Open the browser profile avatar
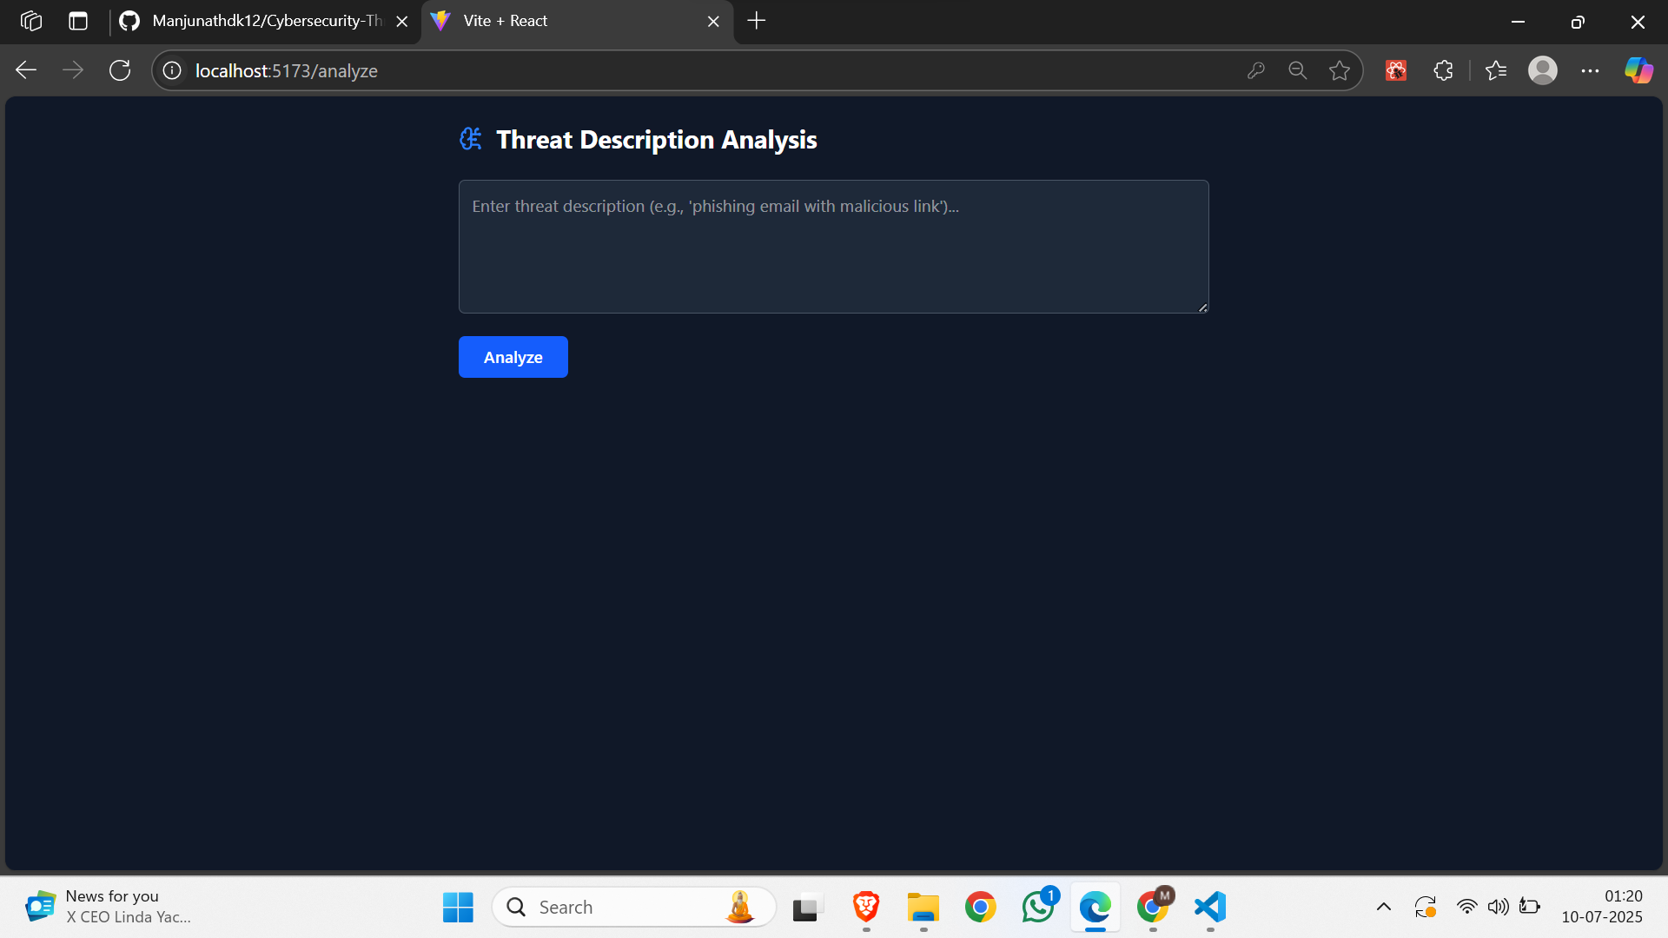Screen dimensions: 1668x938 1543,70
